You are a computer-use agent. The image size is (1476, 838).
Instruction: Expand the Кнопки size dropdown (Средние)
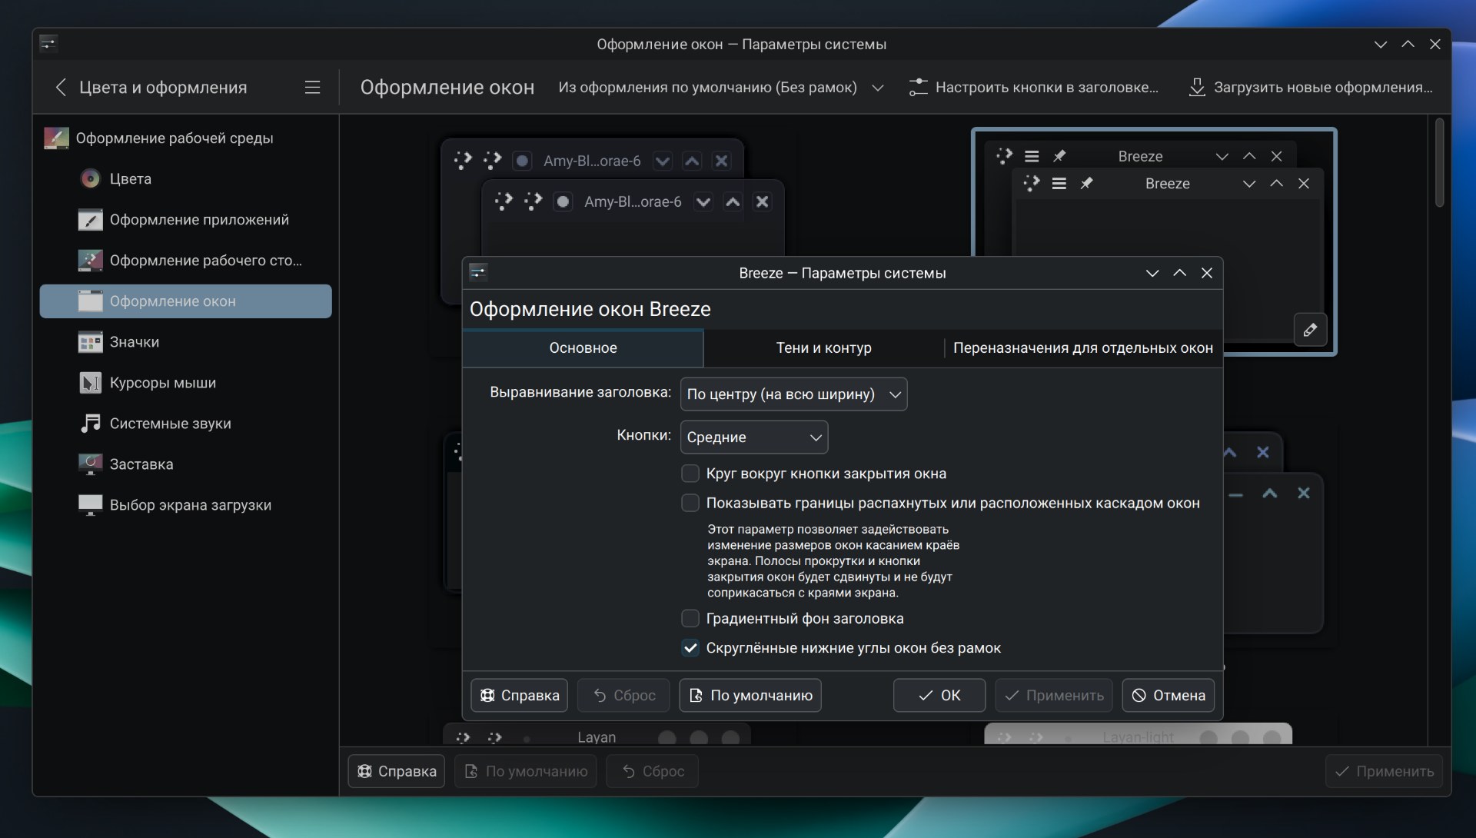[753, 437]
